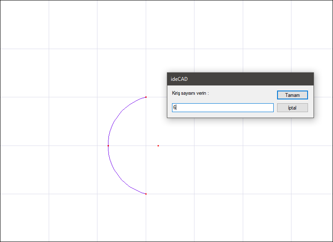Click the 'Kiriş sayısını verin' label
This screenshot has height=242, width=333.
pos(190,93)
